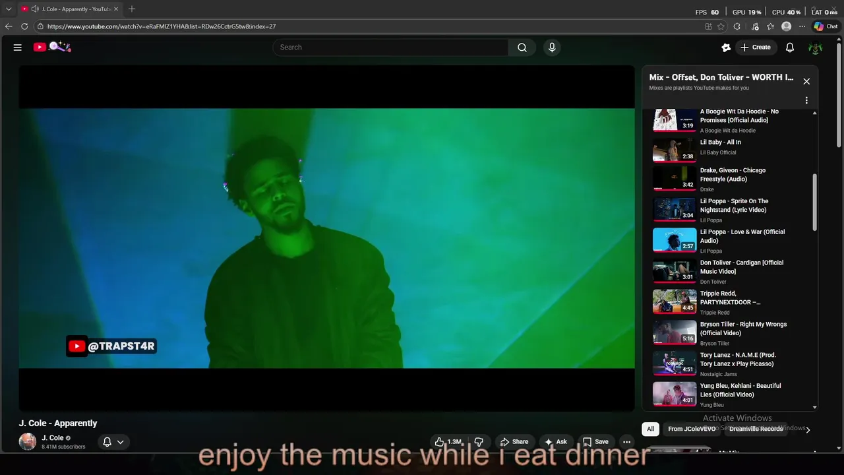Play Drake, Giveon - Chicago Freestyle
Image resolution: width=844 pixels, height=475 pixels.
[729, 178]
